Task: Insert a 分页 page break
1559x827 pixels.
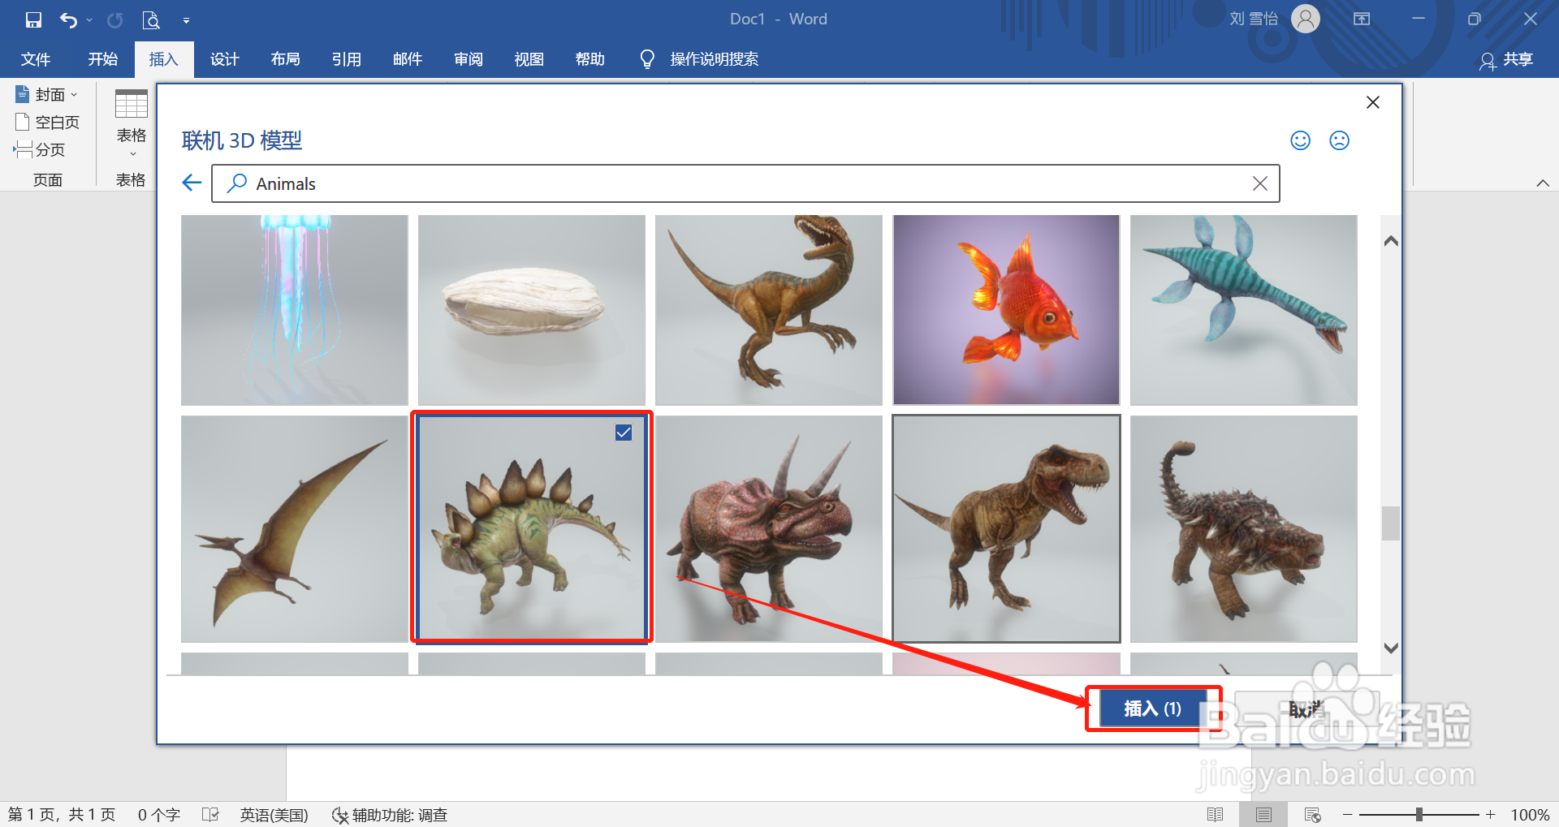Action: [x=39, y=150]
